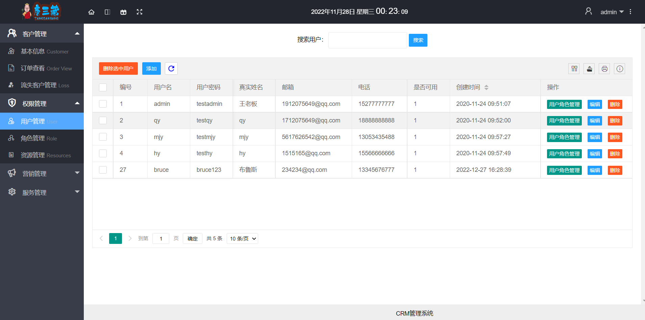Collapse the 客户管理 menu group
Image resolution: width=645 pixels, height=320 pixels.
click(42, 33)
